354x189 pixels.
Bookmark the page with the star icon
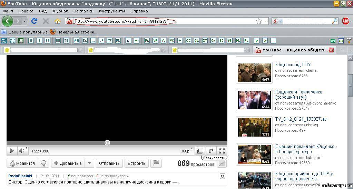(259, 21)
